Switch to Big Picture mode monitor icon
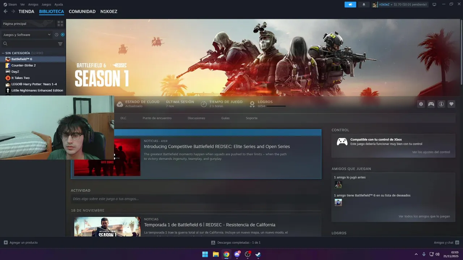 click(x=434, y=4)
